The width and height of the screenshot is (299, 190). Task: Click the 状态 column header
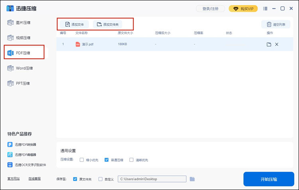[x=229, y=33]
